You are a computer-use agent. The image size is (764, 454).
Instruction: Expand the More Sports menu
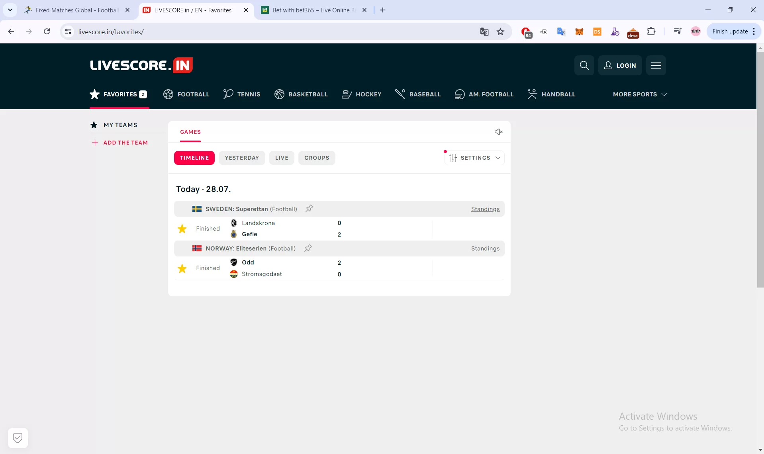click(640, 94)
